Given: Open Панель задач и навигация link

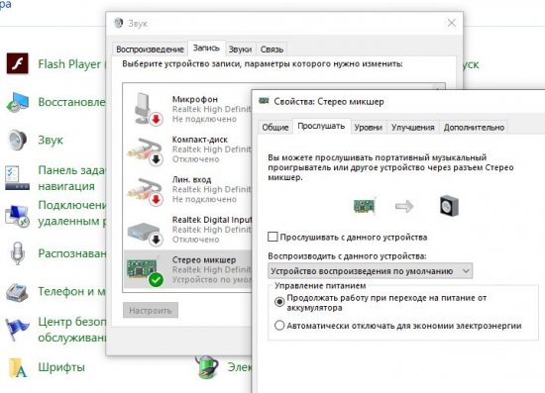Looking at the screenshot, I should pos(71,178).
